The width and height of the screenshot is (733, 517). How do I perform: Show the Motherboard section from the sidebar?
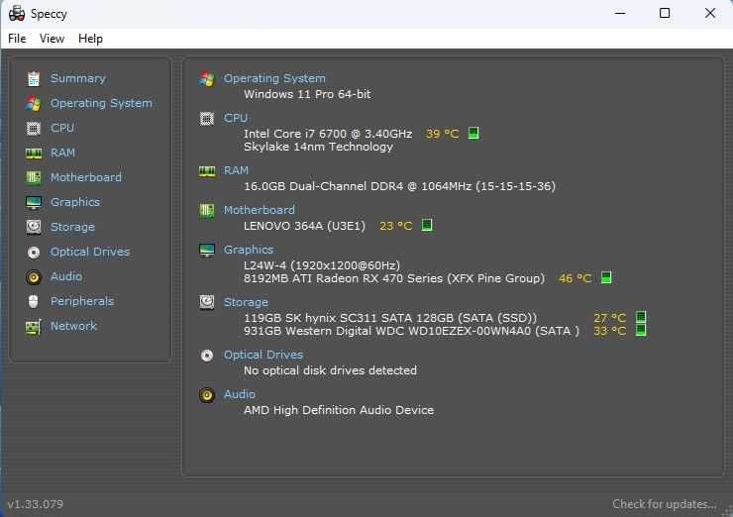(86, 177)
